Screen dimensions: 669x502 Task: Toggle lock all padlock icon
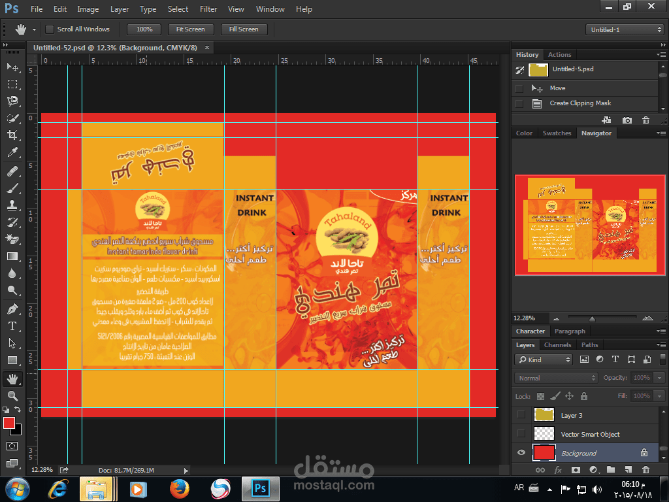[584, 396]
